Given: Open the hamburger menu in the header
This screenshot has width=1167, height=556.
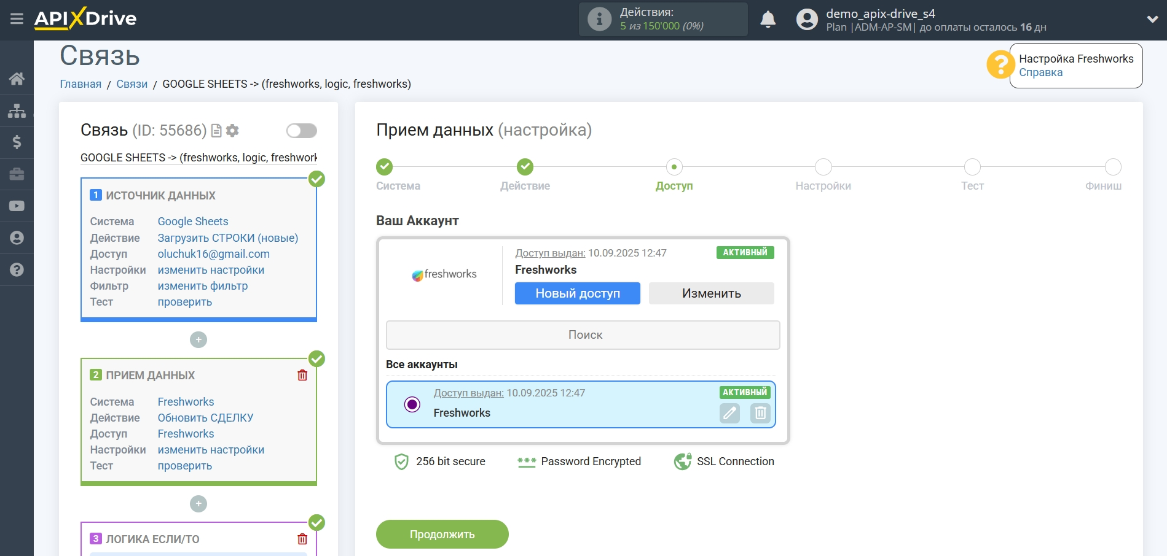Looking at the screenshot, I should pos(17,19).
